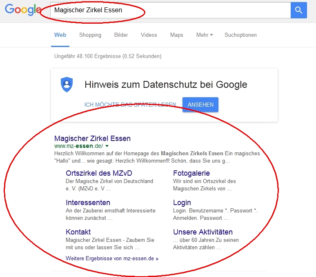The height and width of the screenshot is (277, 316).
Task: Click ICH MÖCHTE DAS SPÄTER LESEN link
Action: [130, 105]
